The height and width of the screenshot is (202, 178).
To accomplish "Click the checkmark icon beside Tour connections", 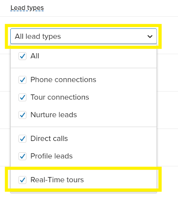I will tap(22, 97).
